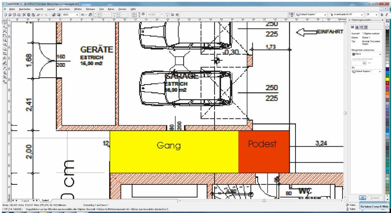
Task: Click the Cut scissors icon
Action: tap(24, 14)
